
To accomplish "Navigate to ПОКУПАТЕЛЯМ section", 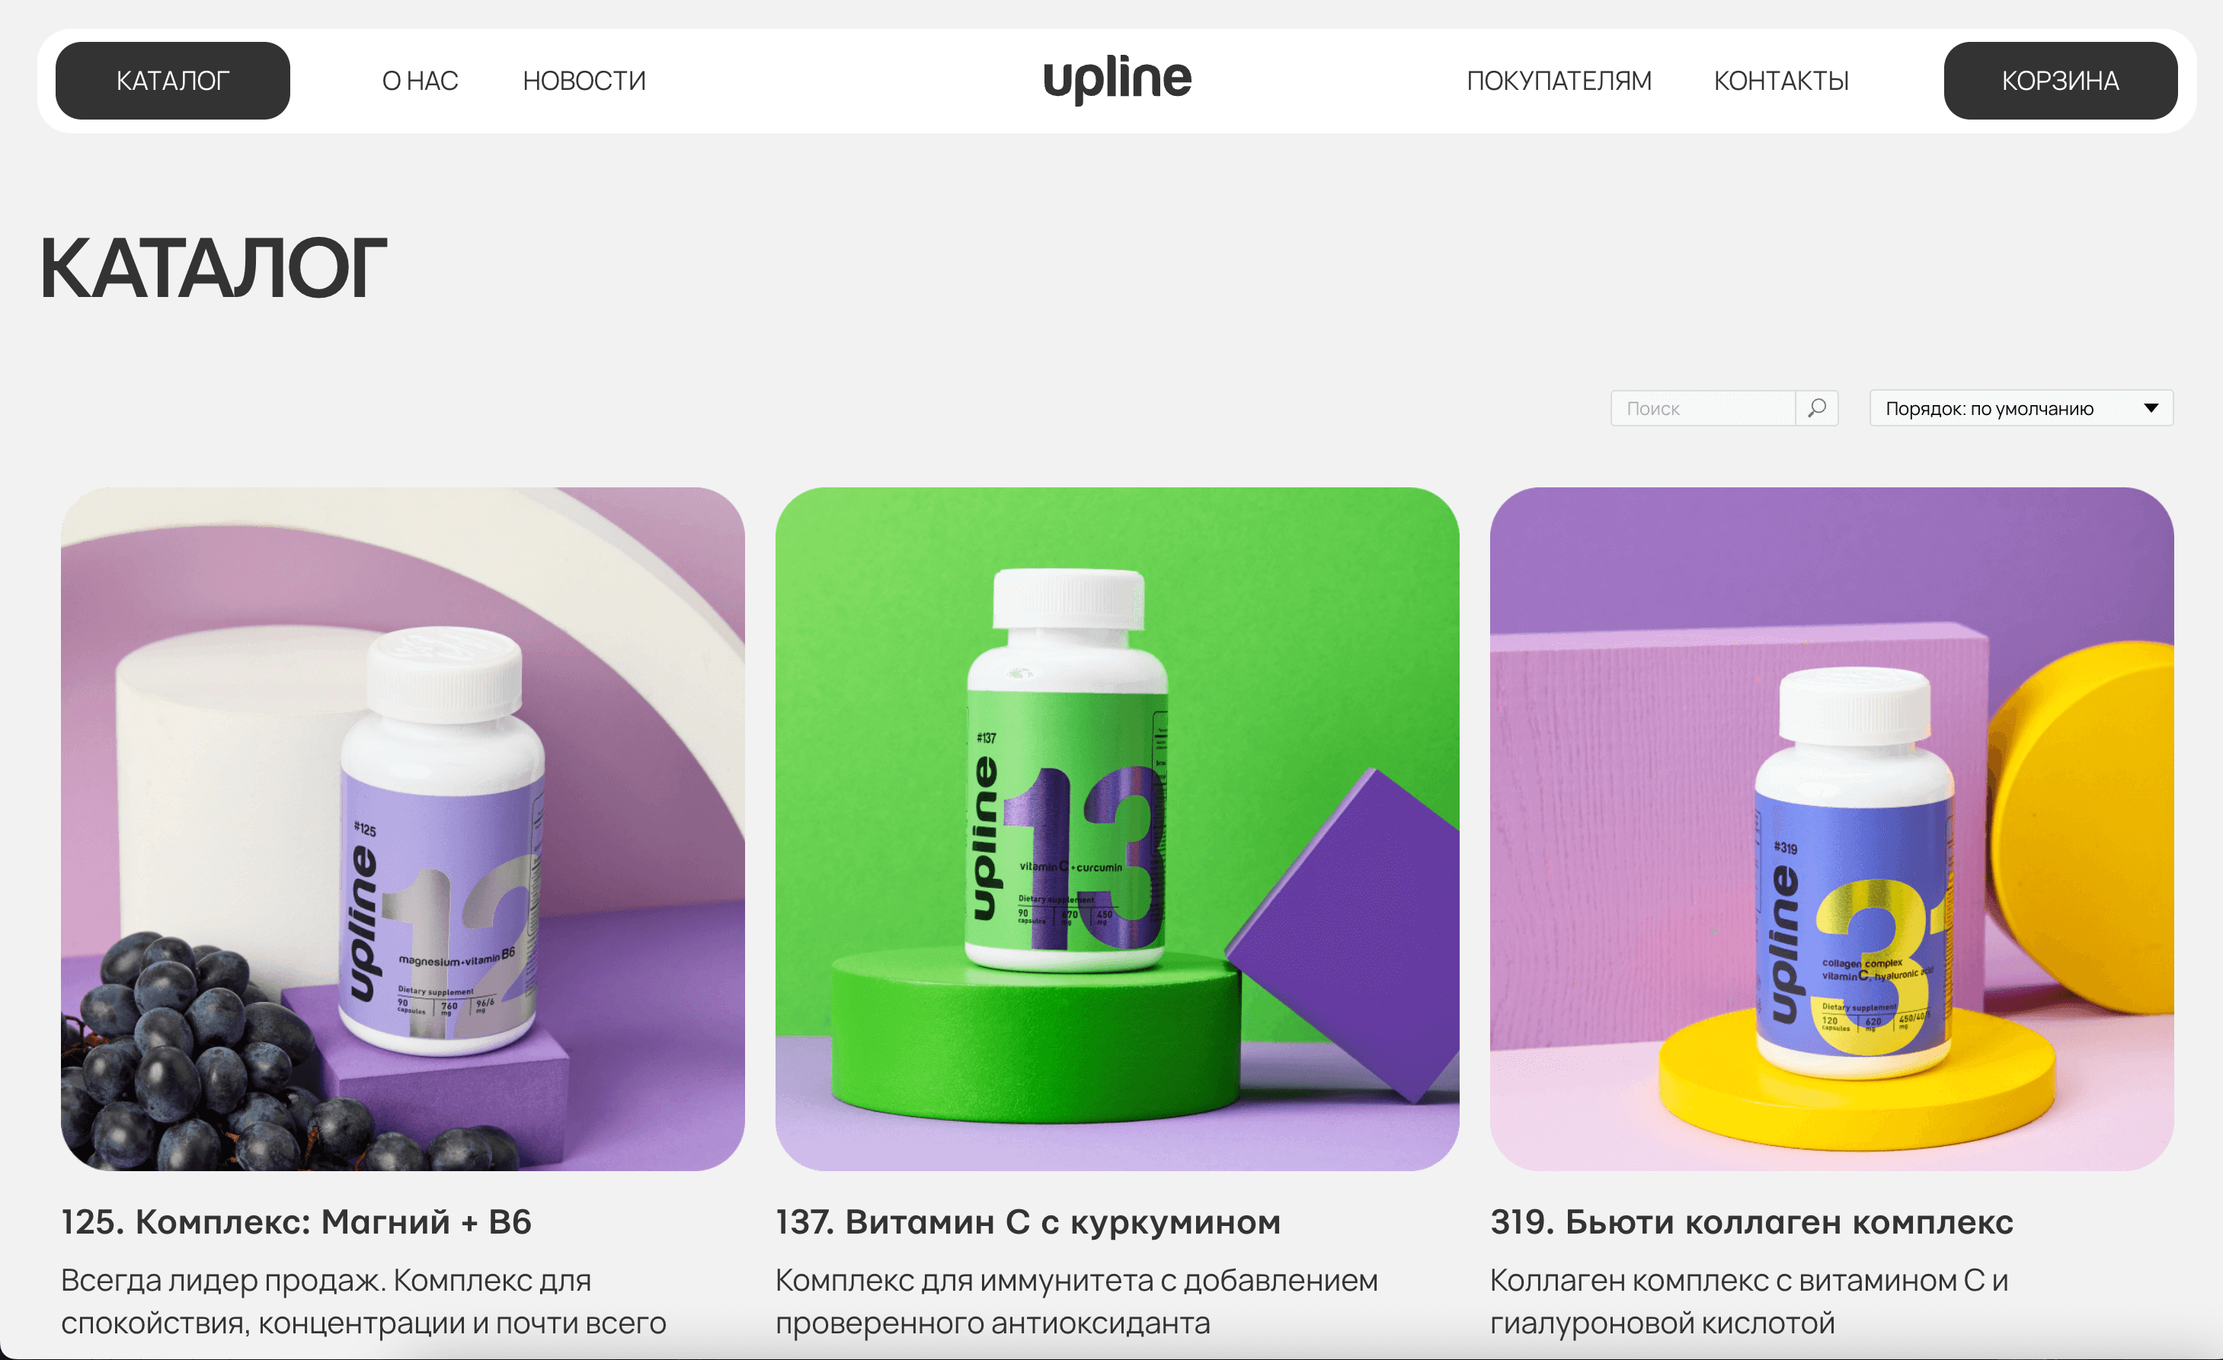I will [1559, 80].
